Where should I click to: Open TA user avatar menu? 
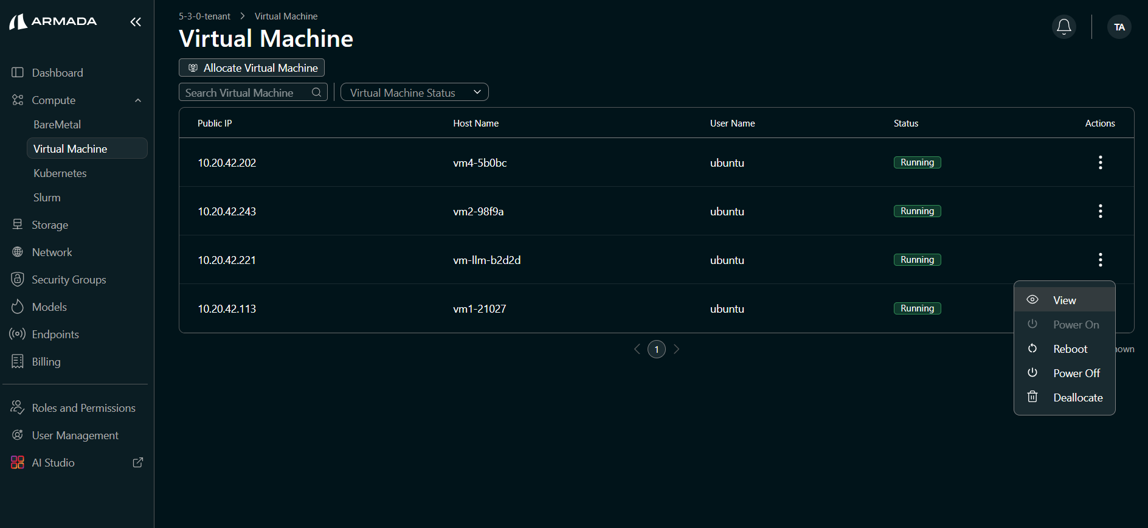point(1119,27)
